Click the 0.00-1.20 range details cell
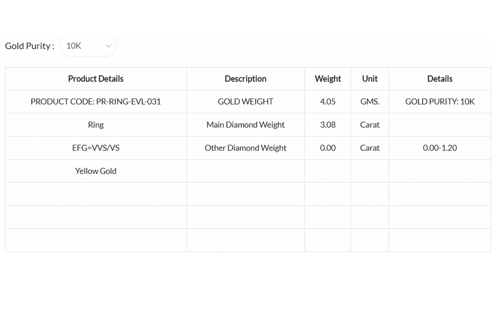This screenshot has height=330, width=493. [x=440, y=148]
